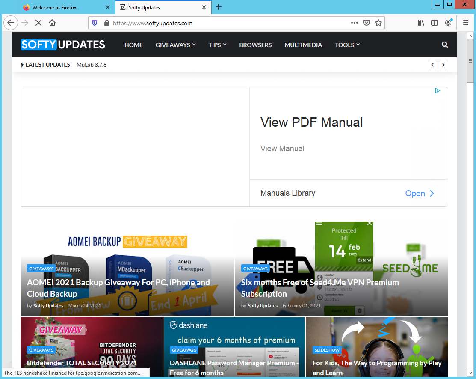Click the site search magnifier icon
Image resolution: width=476 pixels, height=379 pixels.
(x=445, y=45)
